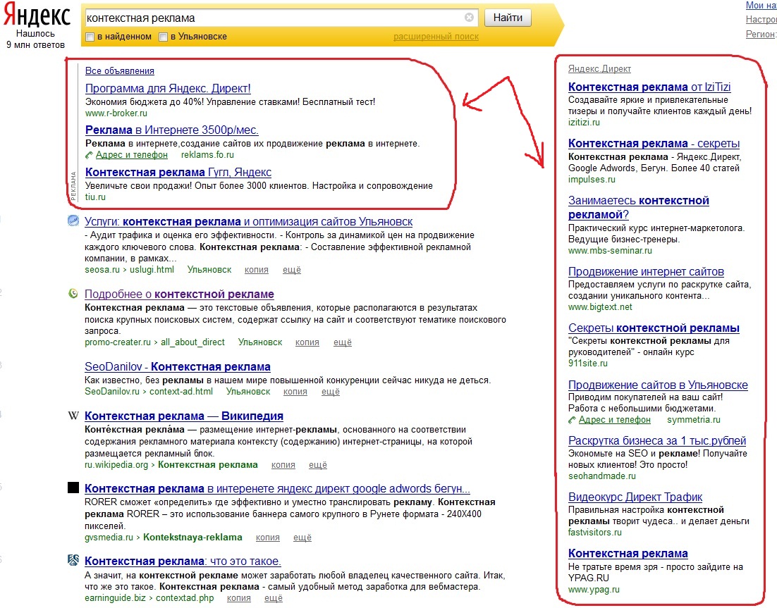Viewport: 777px width, 608px height.
Task: Open result 'Услуги: контекстная реклама и оптимизация сайтов Ульяновск'
Action: click(248, 221)
